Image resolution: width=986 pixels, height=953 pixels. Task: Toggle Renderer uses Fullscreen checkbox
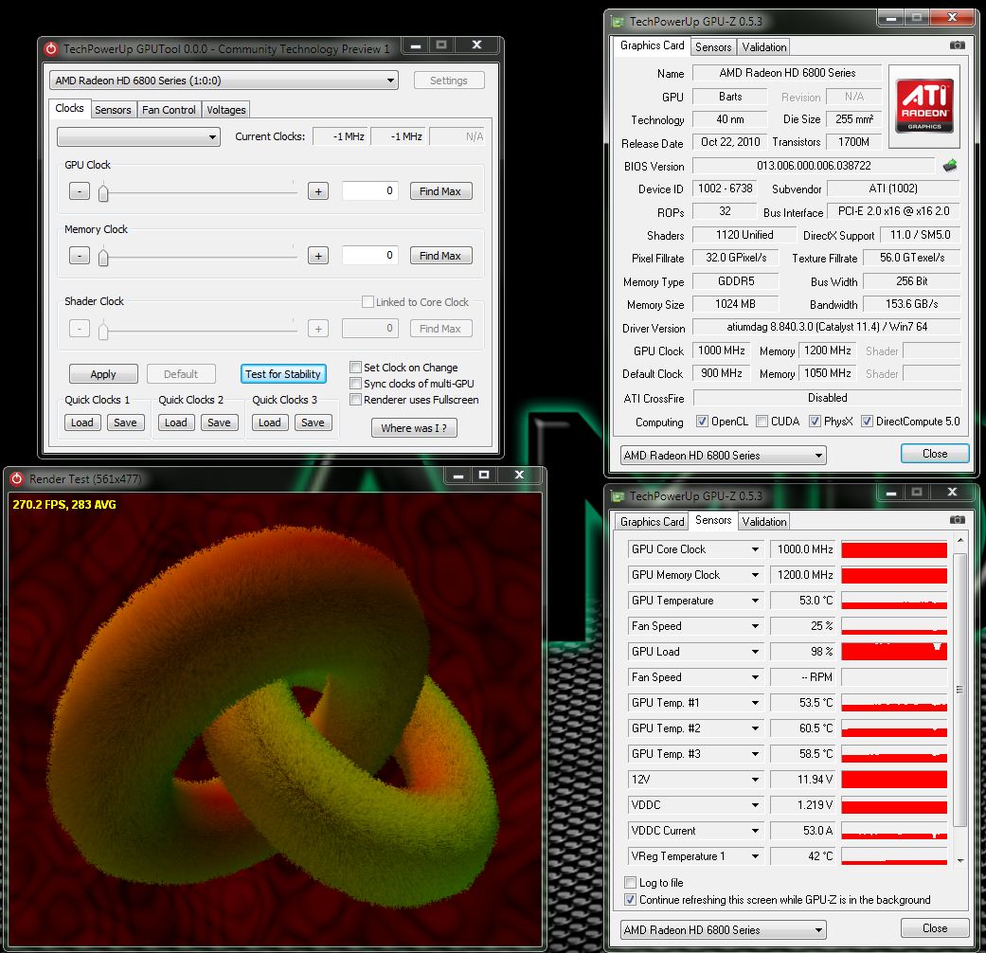point(356,400)
